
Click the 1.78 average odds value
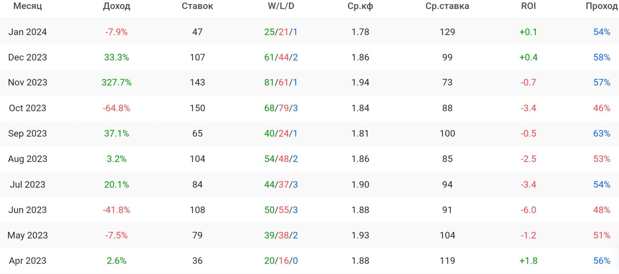(360, 32)
